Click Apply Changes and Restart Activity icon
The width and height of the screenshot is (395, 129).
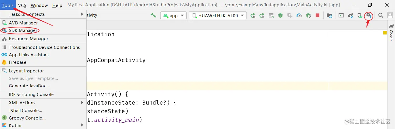pyautogui.click(x=262, y=16)
